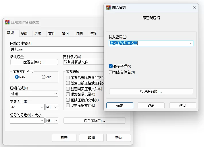Click the 压缩文件名 text field

(x=56, y=49)
